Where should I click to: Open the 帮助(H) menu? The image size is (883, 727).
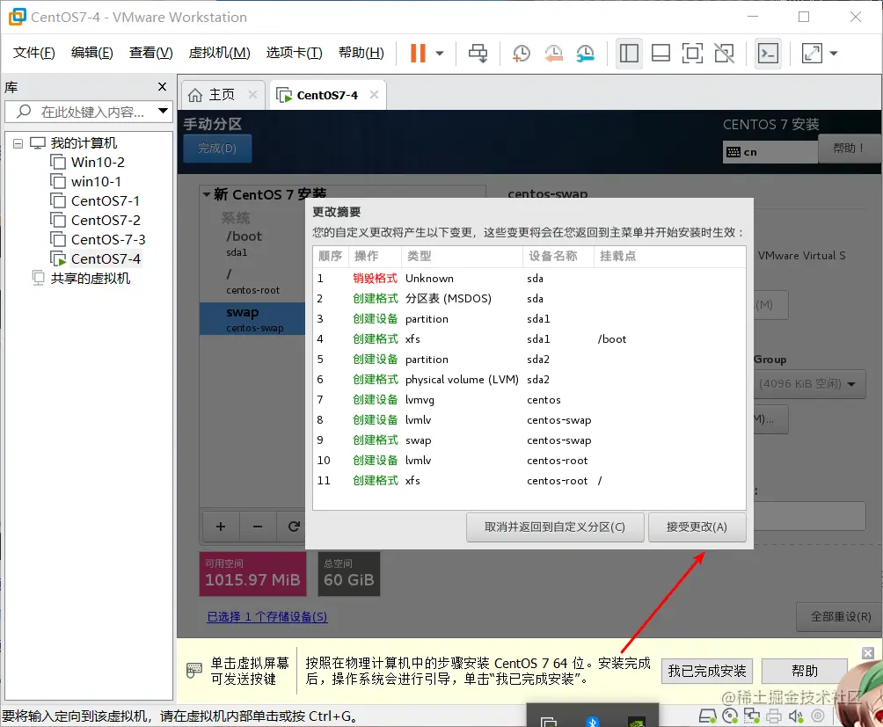coord(361,53)
